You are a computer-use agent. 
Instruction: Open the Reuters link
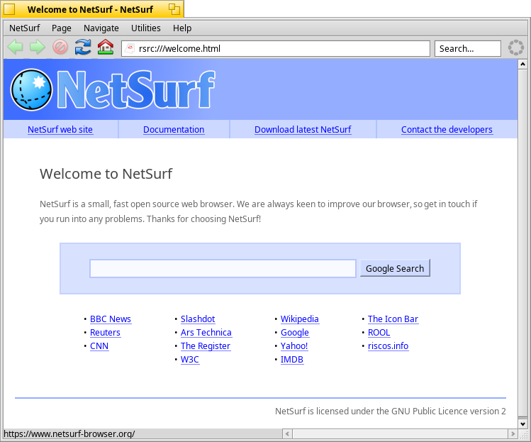click(105, 333)
